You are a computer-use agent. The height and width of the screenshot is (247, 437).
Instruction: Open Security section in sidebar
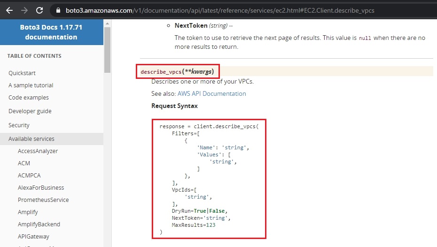point(19,125)
